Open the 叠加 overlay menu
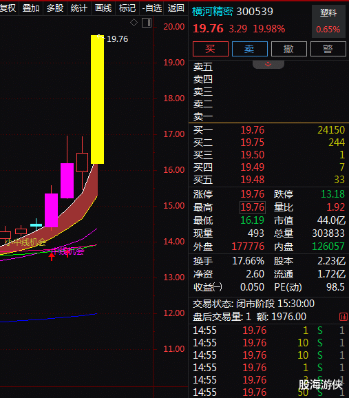349x398 pixels. [x=31, y=8]
